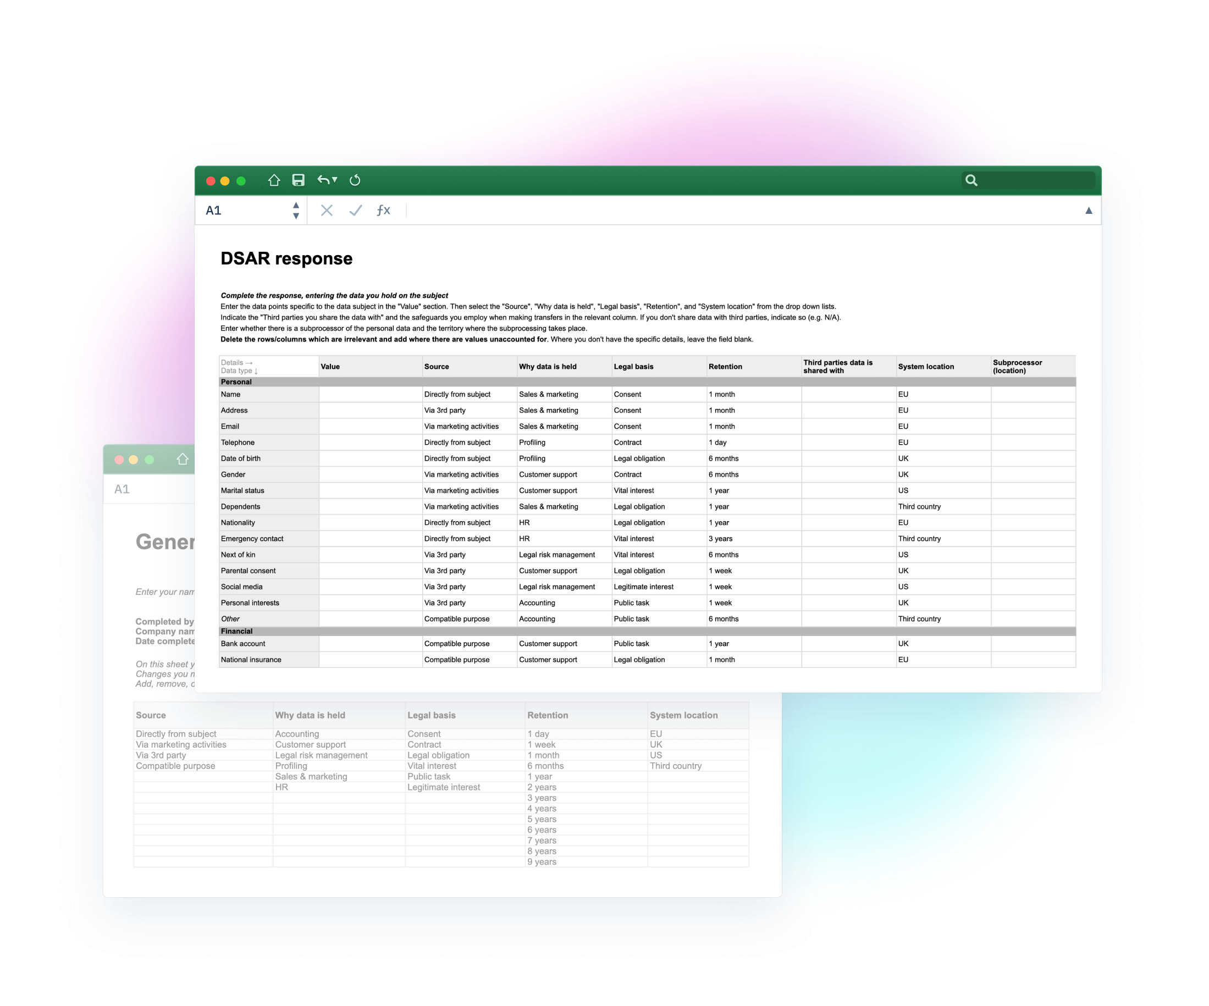Viewport: 1209px width, 1006px height.
Task: Click the Home icon in the green toolbar
Action: tap(273, 180)
